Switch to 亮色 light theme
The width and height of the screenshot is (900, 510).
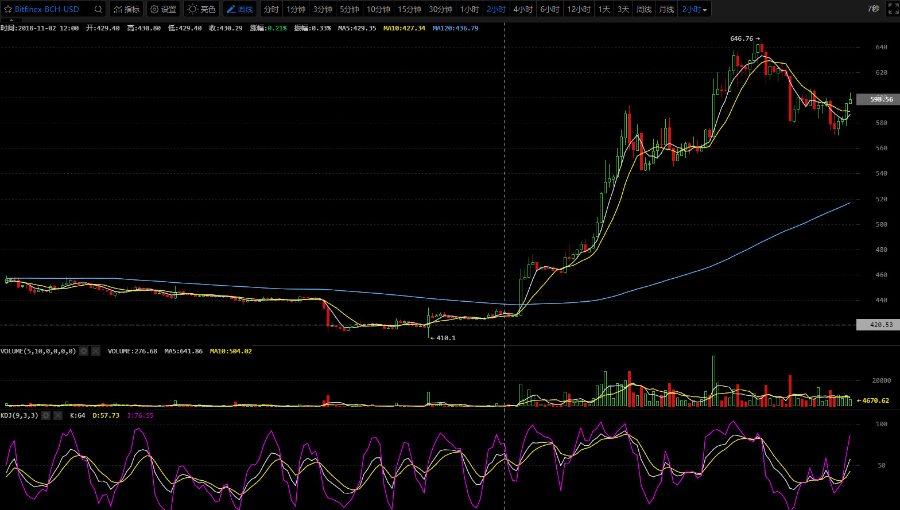pos(201,9)
